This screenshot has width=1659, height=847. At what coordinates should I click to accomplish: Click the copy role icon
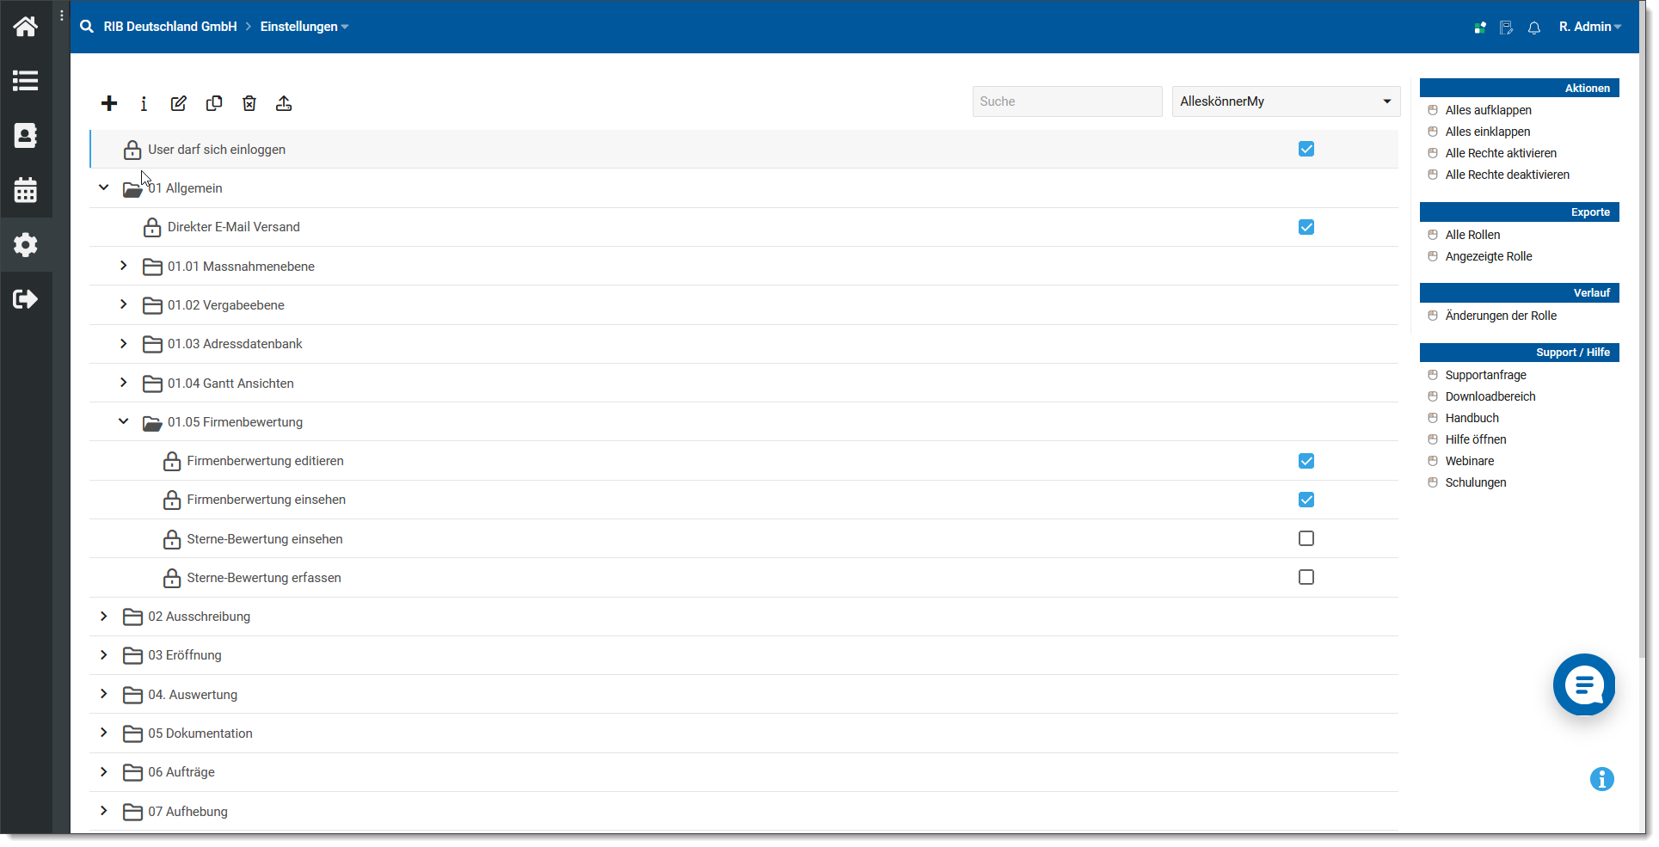click(214, 103)
